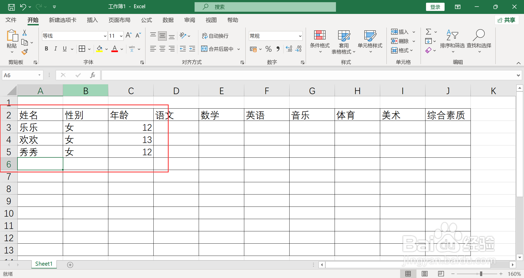Click the Clear eraser icon
This screenshot has width=524, height=278.
click(x=428, y=50)
